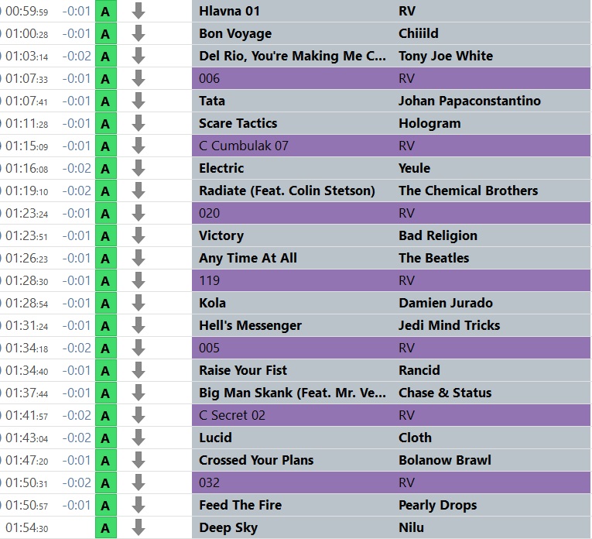Click the green A badge for C Cumbulak 07
This screenshot has height=539, width=592.
pyautogui.click(x=106, y=146)
